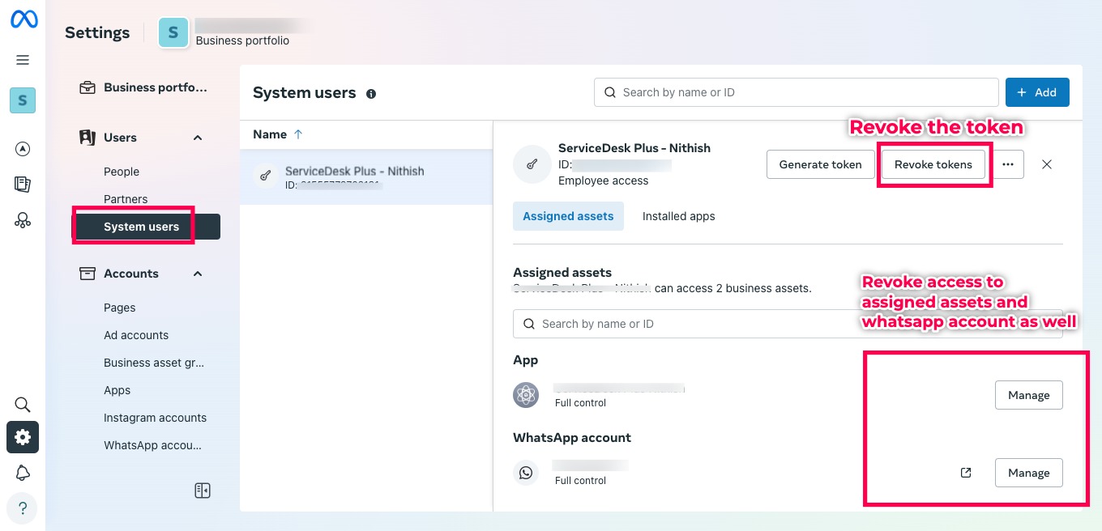Switch to the Installed apps tab
The height and width of the screenshot is (531, 1102).
(x=679, y=216)
